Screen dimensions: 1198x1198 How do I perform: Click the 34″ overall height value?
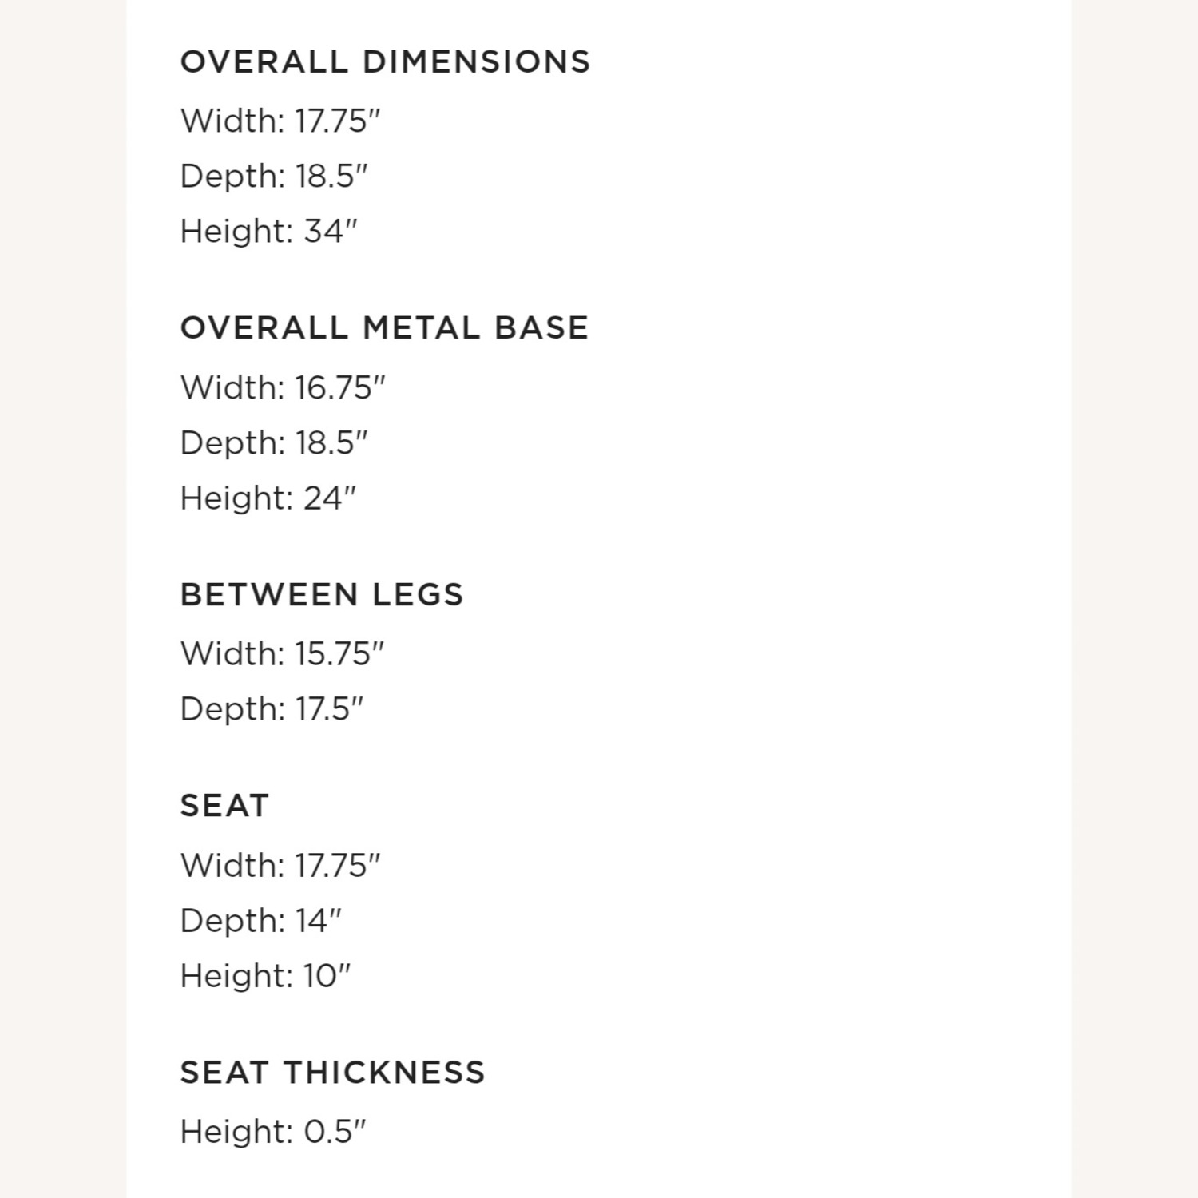[330, 232]
